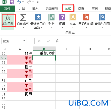Open the Logical functions question-mark icon
Screen dimensions: 111x109
(x=62, y=17)
